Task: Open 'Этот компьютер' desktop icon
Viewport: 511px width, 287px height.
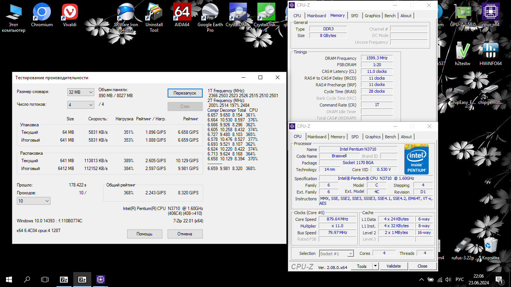Action: pyautogui.click(x=14, y=18)
